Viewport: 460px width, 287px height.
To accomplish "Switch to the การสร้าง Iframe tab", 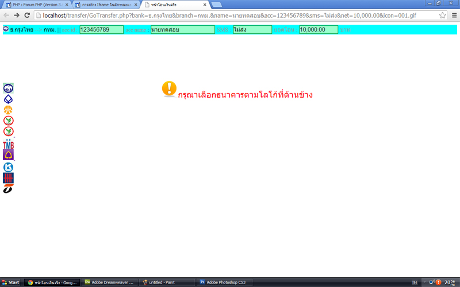I will (106, 5).
